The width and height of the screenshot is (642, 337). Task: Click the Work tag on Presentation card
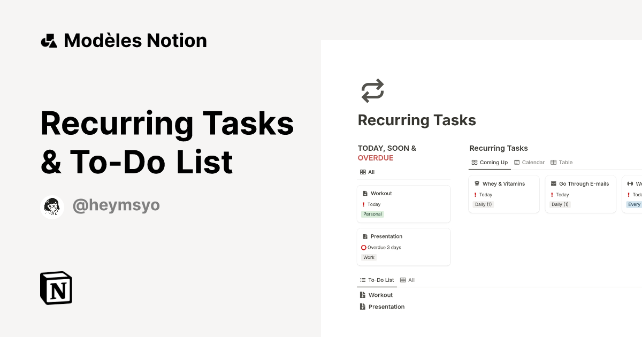[368, 257]
